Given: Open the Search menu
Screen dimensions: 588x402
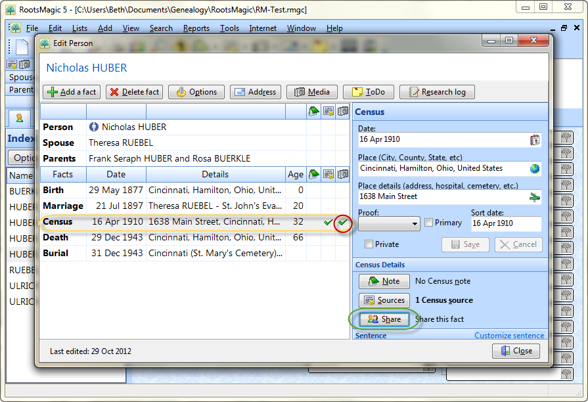Looking at the screenshot, I should [161, 28].
